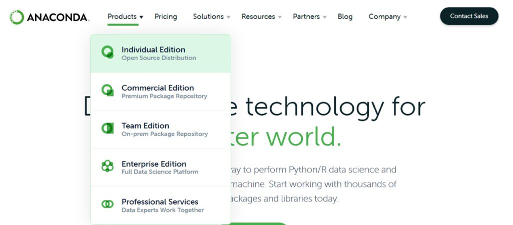Click the Anaconda logo
Image resolution: width=513 pixels, height=225 pixels.
click(x=49, y=17)
